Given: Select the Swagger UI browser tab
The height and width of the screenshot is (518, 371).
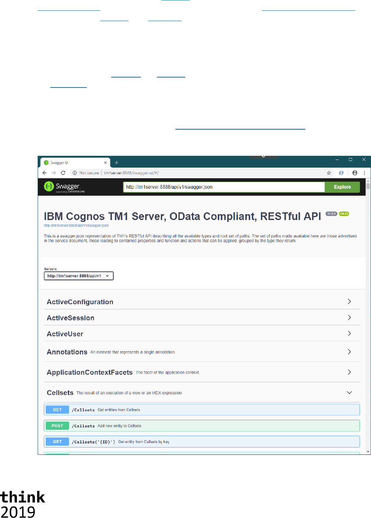Looking at the screenshot, I should tap(75, 162).
